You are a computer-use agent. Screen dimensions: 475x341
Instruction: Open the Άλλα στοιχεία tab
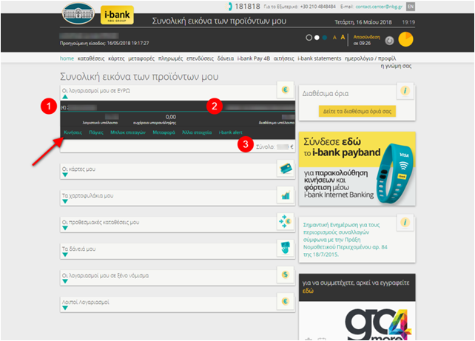point(197,132)
